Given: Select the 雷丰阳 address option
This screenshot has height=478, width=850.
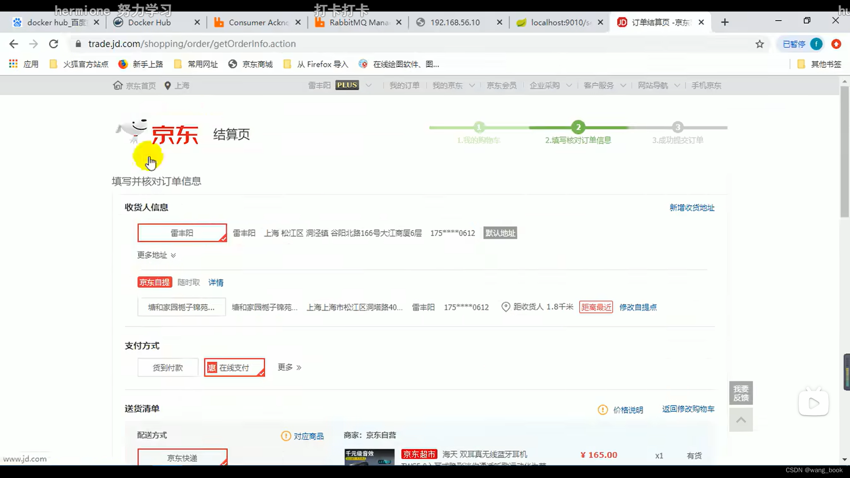Looking at the screenshot, I should point(182,233).
